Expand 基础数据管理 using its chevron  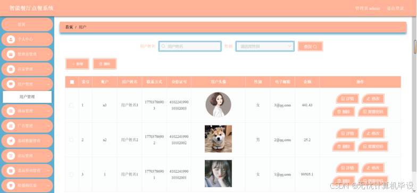(x=48, y=140)
